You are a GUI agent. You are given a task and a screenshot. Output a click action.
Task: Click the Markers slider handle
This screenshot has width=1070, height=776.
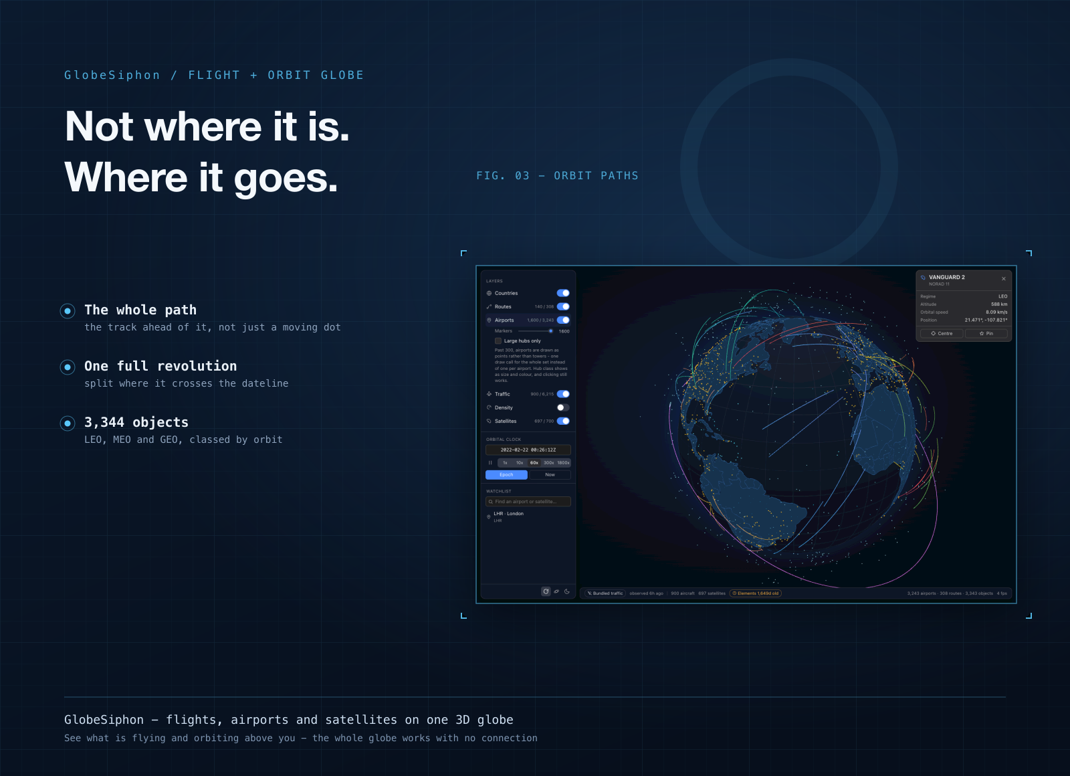point(551,331)
